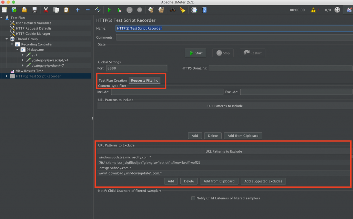Viewport: 353px width, 219px height.
Task: Click the content-type Exclude field
Action: tap(296, 92)
